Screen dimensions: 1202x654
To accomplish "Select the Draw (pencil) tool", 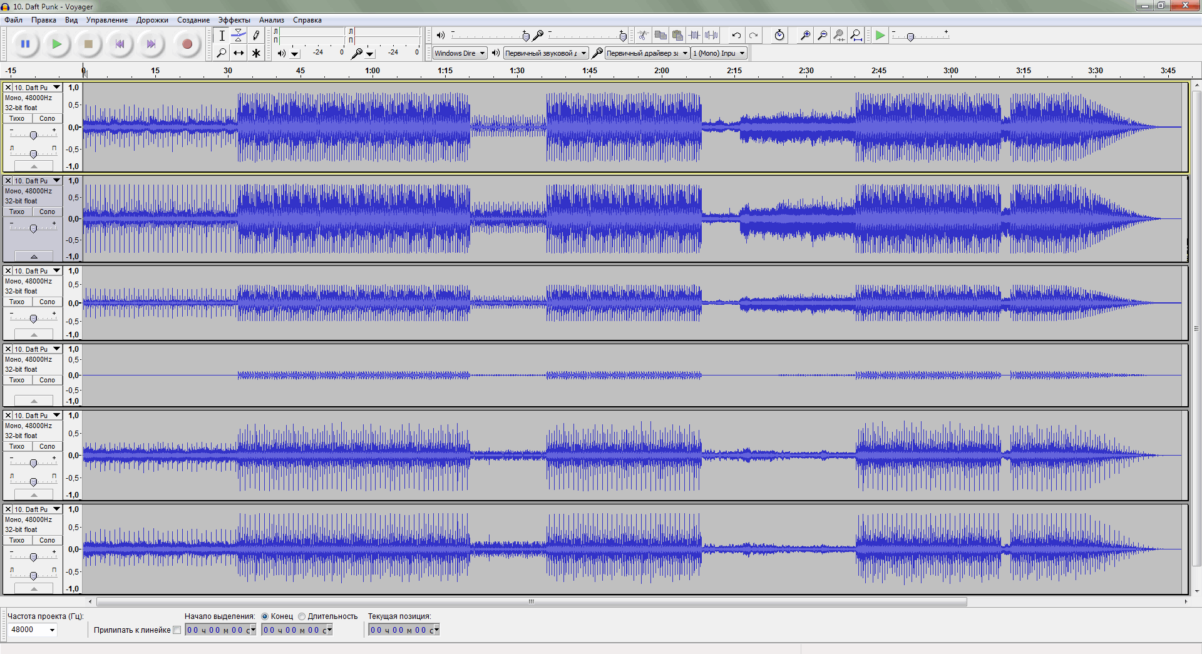I will tap(256, 36).
